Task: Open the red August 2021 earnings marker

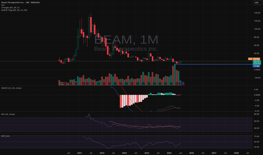Action: 93,83
